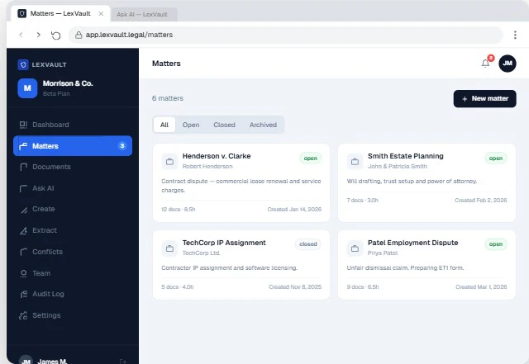Click "Created Mar 1, 2026" text
The image size is (529, 364).
tap(481, 286)
